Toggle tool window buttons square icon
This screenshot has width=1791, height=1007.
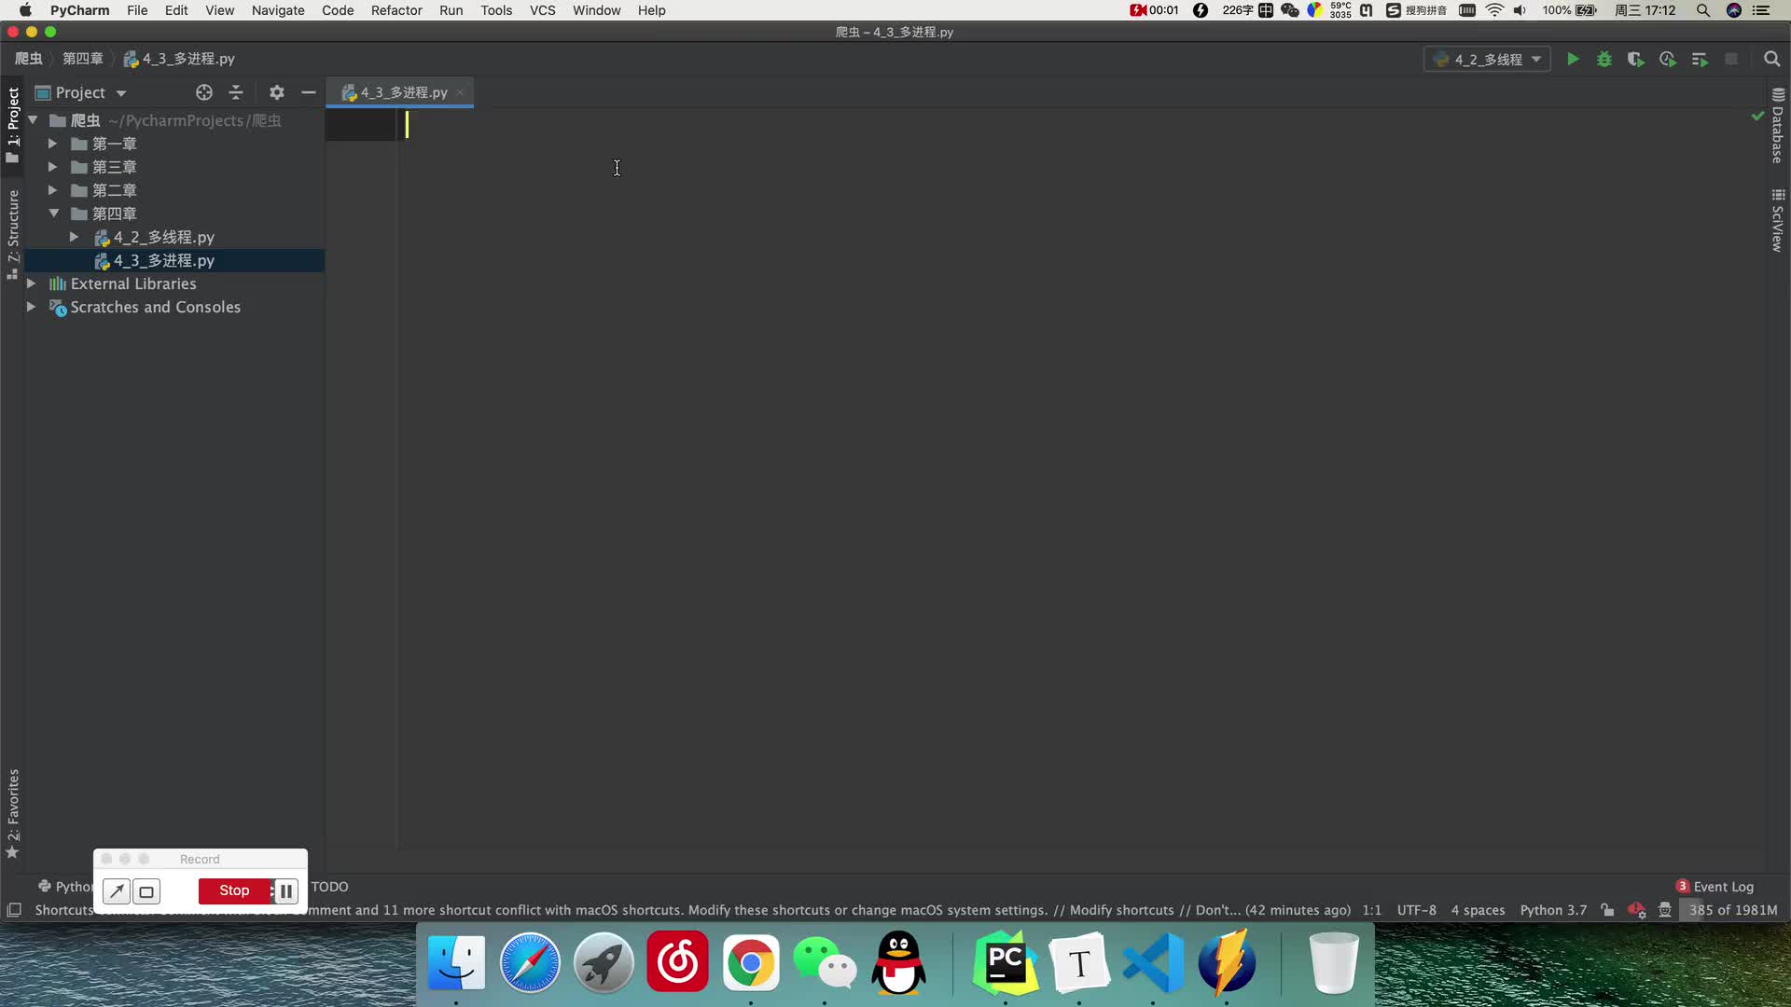[14, 910]
